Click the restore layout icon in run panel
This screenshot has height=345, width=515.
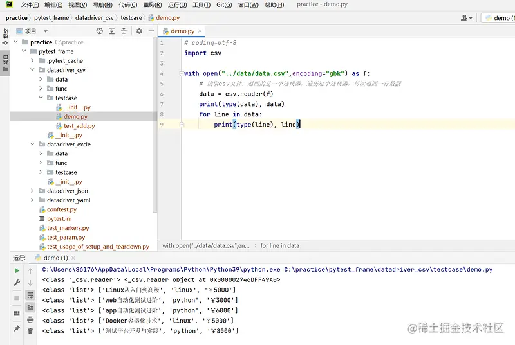tap(17, 314)
